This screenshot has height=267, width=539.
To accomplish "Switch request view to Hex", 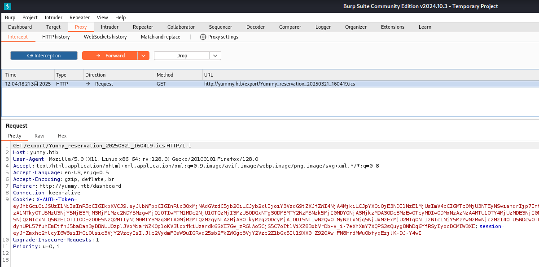I will tap(62, 136).
